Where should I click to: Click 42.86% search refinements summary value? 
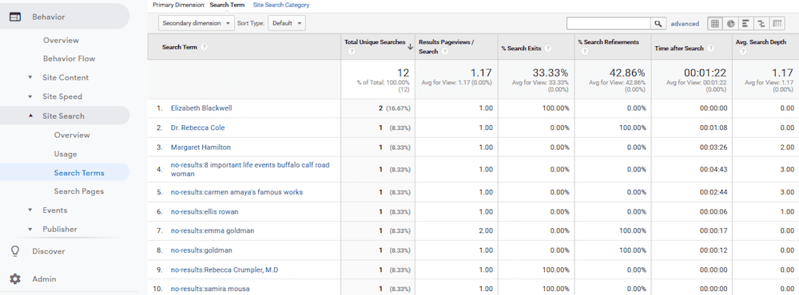[626, 73]
